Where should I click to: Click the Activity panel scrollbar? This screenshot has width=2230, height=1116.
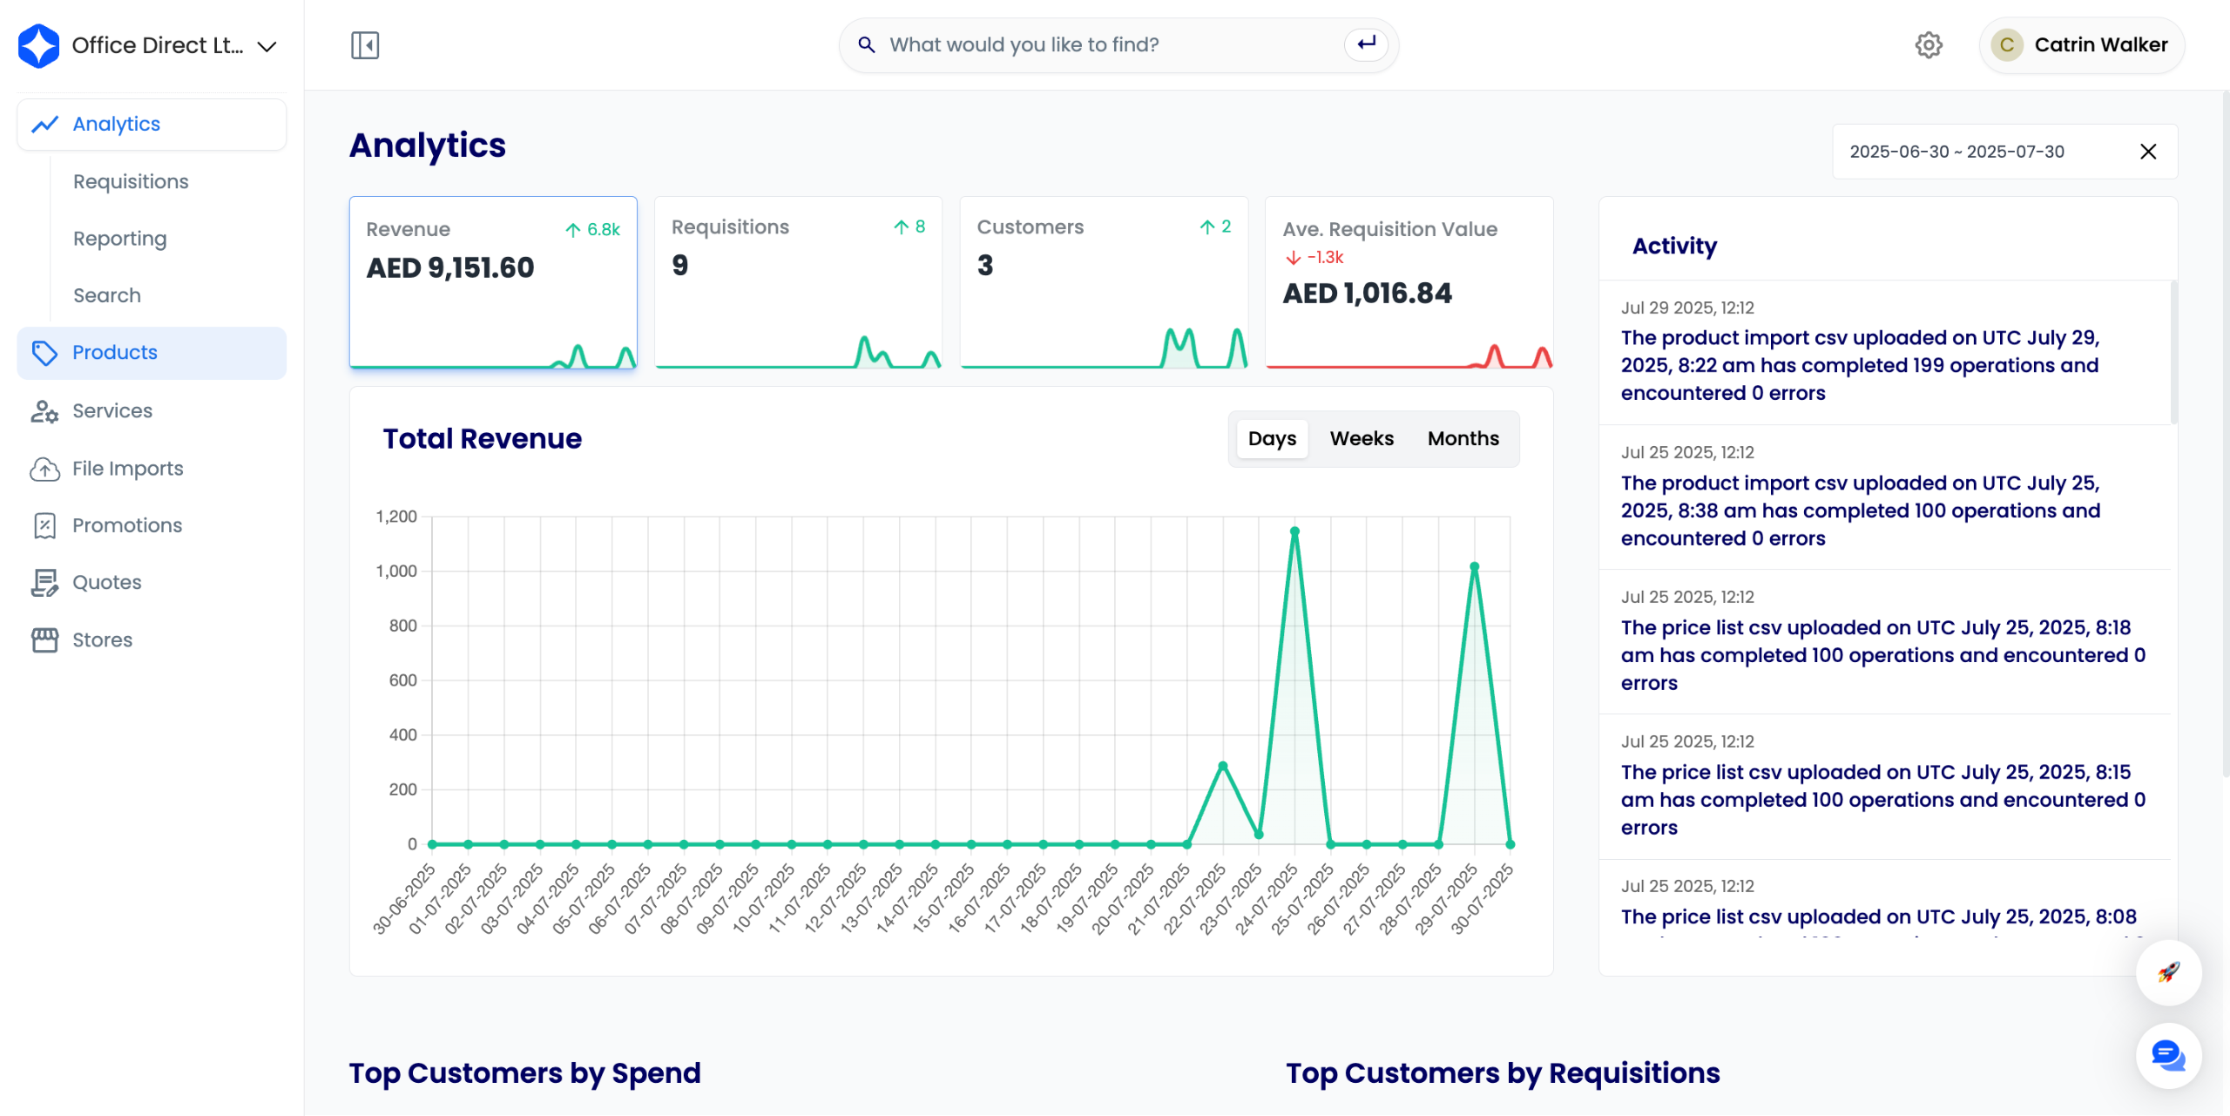point(2173,352)
